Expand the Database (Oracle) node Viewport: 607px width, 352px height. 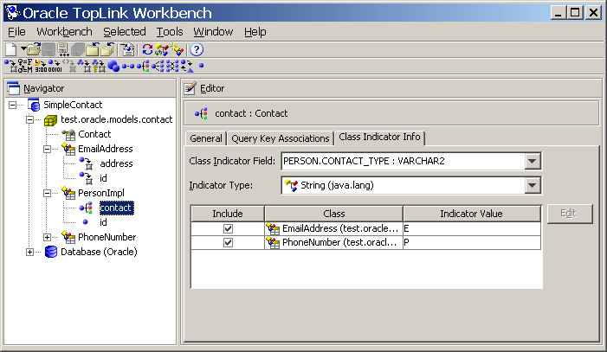point(29,252)
